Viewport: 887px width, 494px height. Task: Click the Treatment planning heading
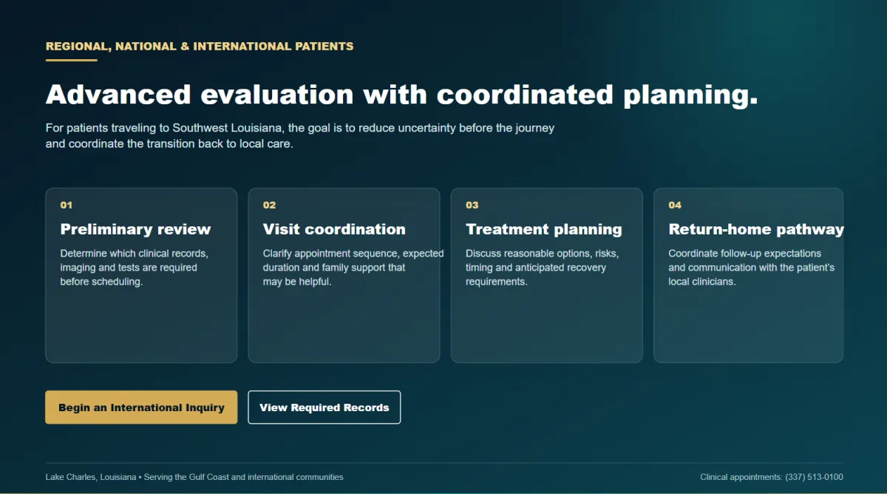pos(544,229)
